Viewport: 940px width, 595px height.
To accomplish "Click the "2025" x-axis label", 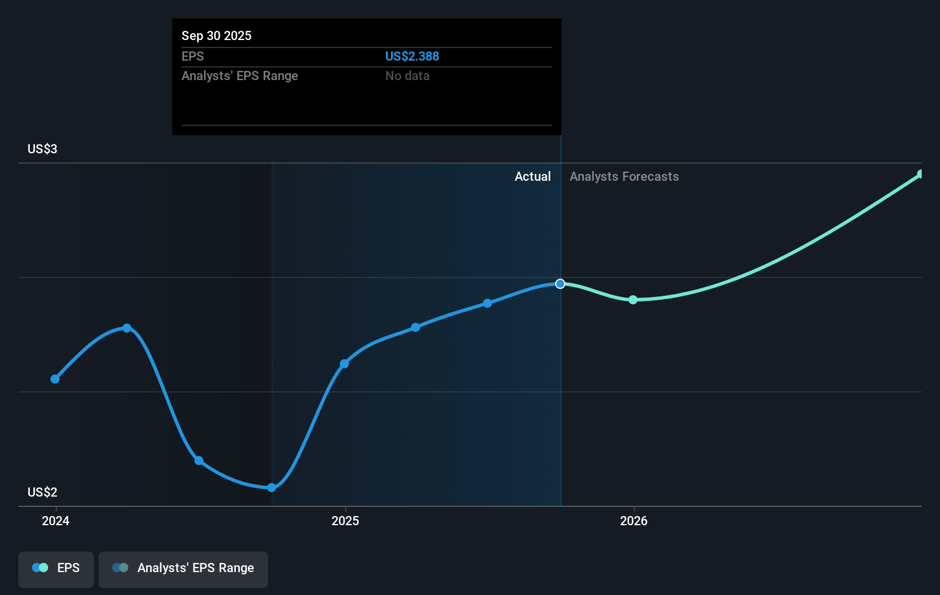I will 345,521.
